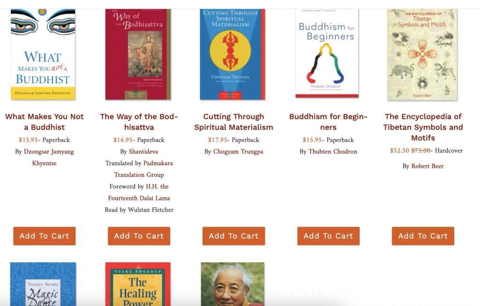Open author link Dzongsar Jamyang Khyentse

pyautogui.click(x=49, y=157)
